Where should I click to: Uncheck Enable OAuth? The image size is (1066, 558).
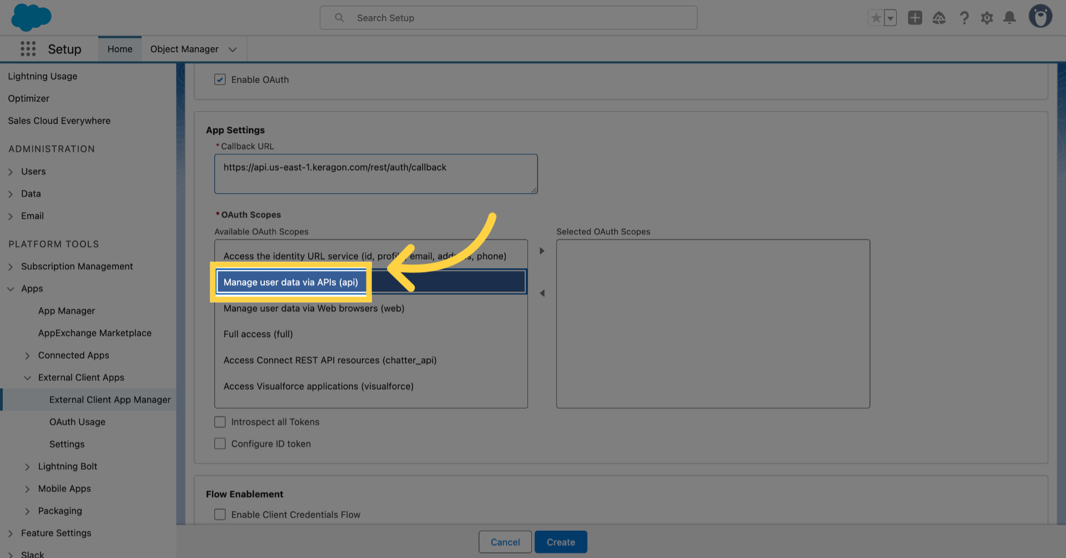220,79
